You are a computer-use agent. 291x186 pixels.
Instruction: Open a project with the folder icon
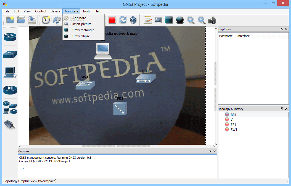coord(21,20)
